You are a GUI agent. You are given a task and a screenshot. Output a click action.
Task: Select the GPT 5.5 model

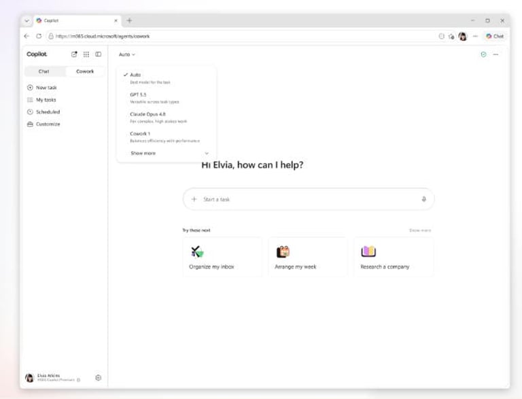point(167,98)
